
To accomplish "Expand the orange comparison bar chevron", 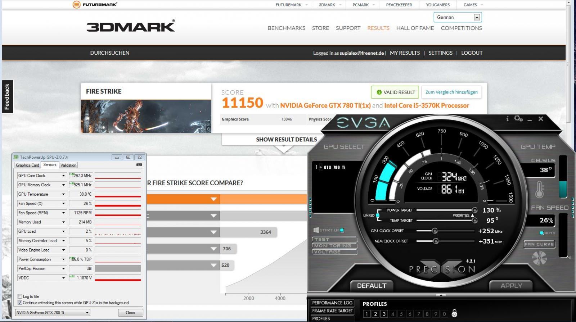I will pyautogui.click(x=213, y=199).
